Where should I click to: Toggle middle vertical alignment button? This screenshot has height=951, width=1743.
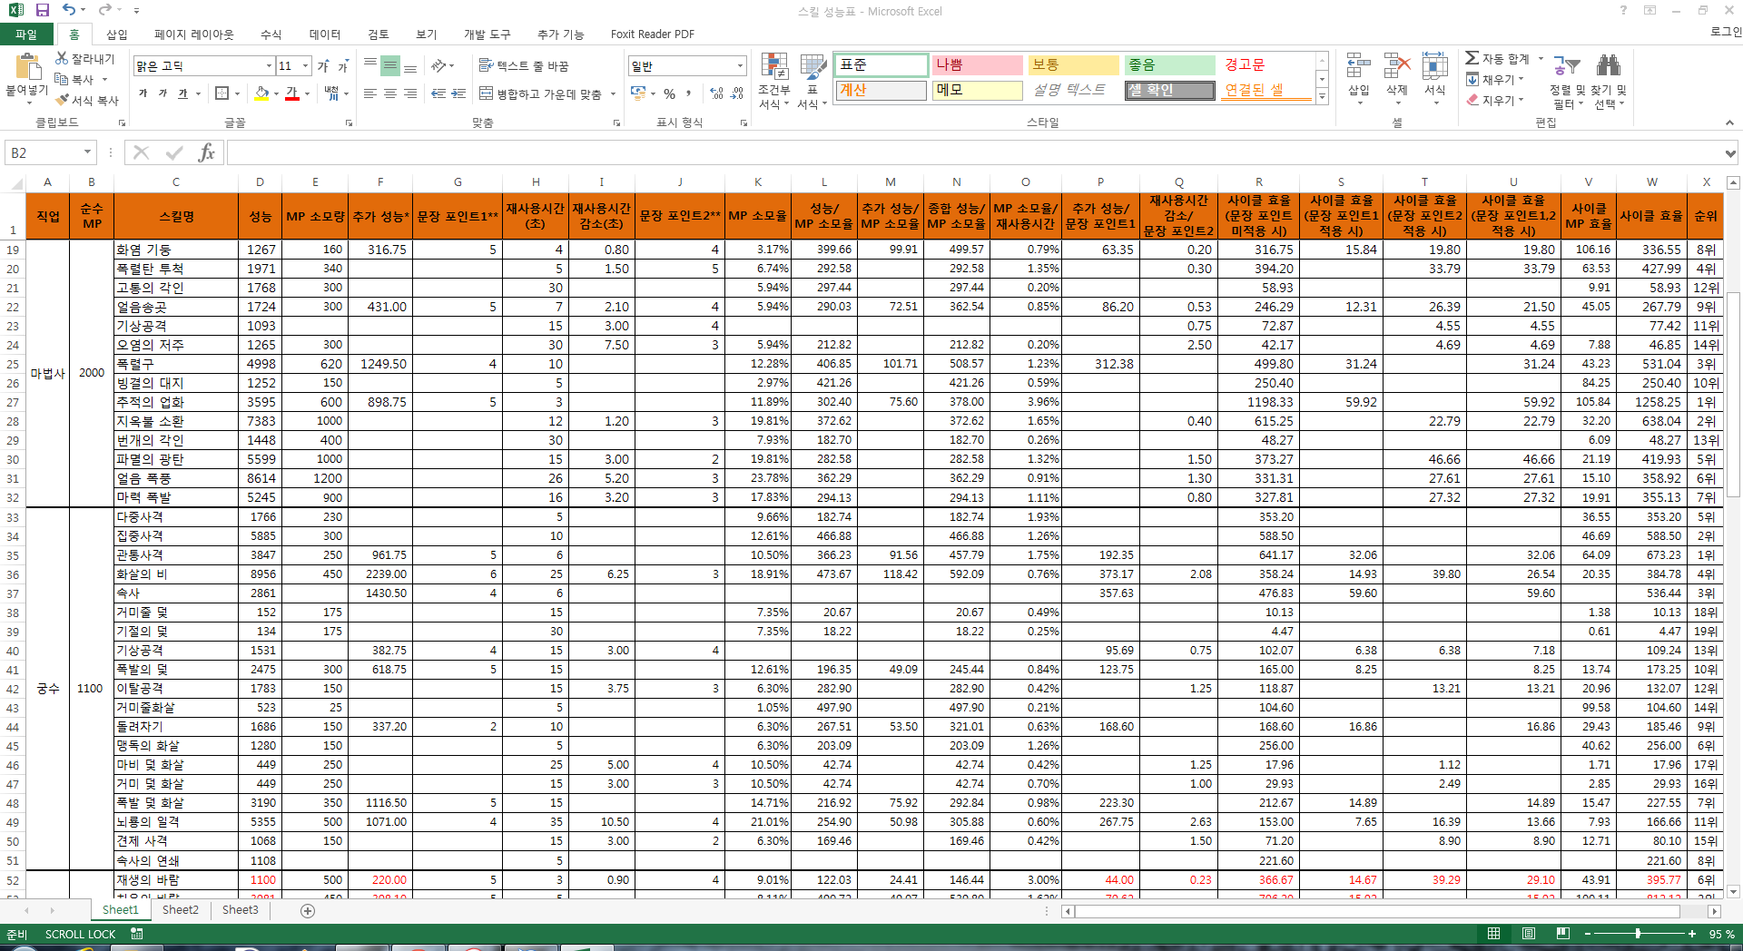[389, 66]
